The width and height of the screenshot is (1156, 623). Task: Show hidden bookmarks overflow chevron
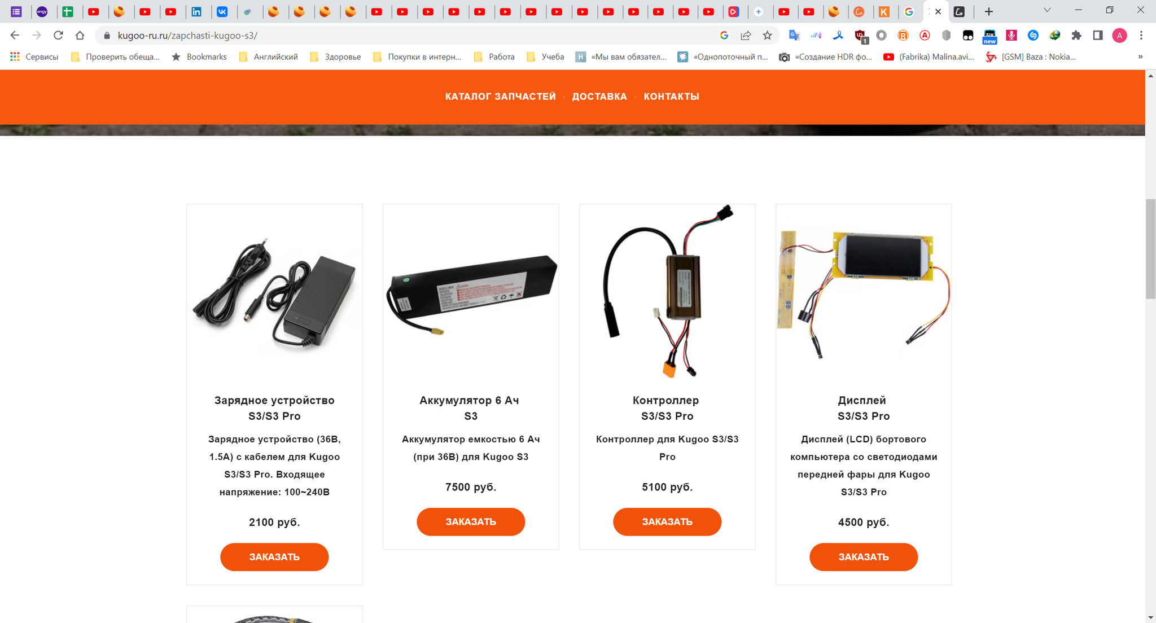point(1140,56)
